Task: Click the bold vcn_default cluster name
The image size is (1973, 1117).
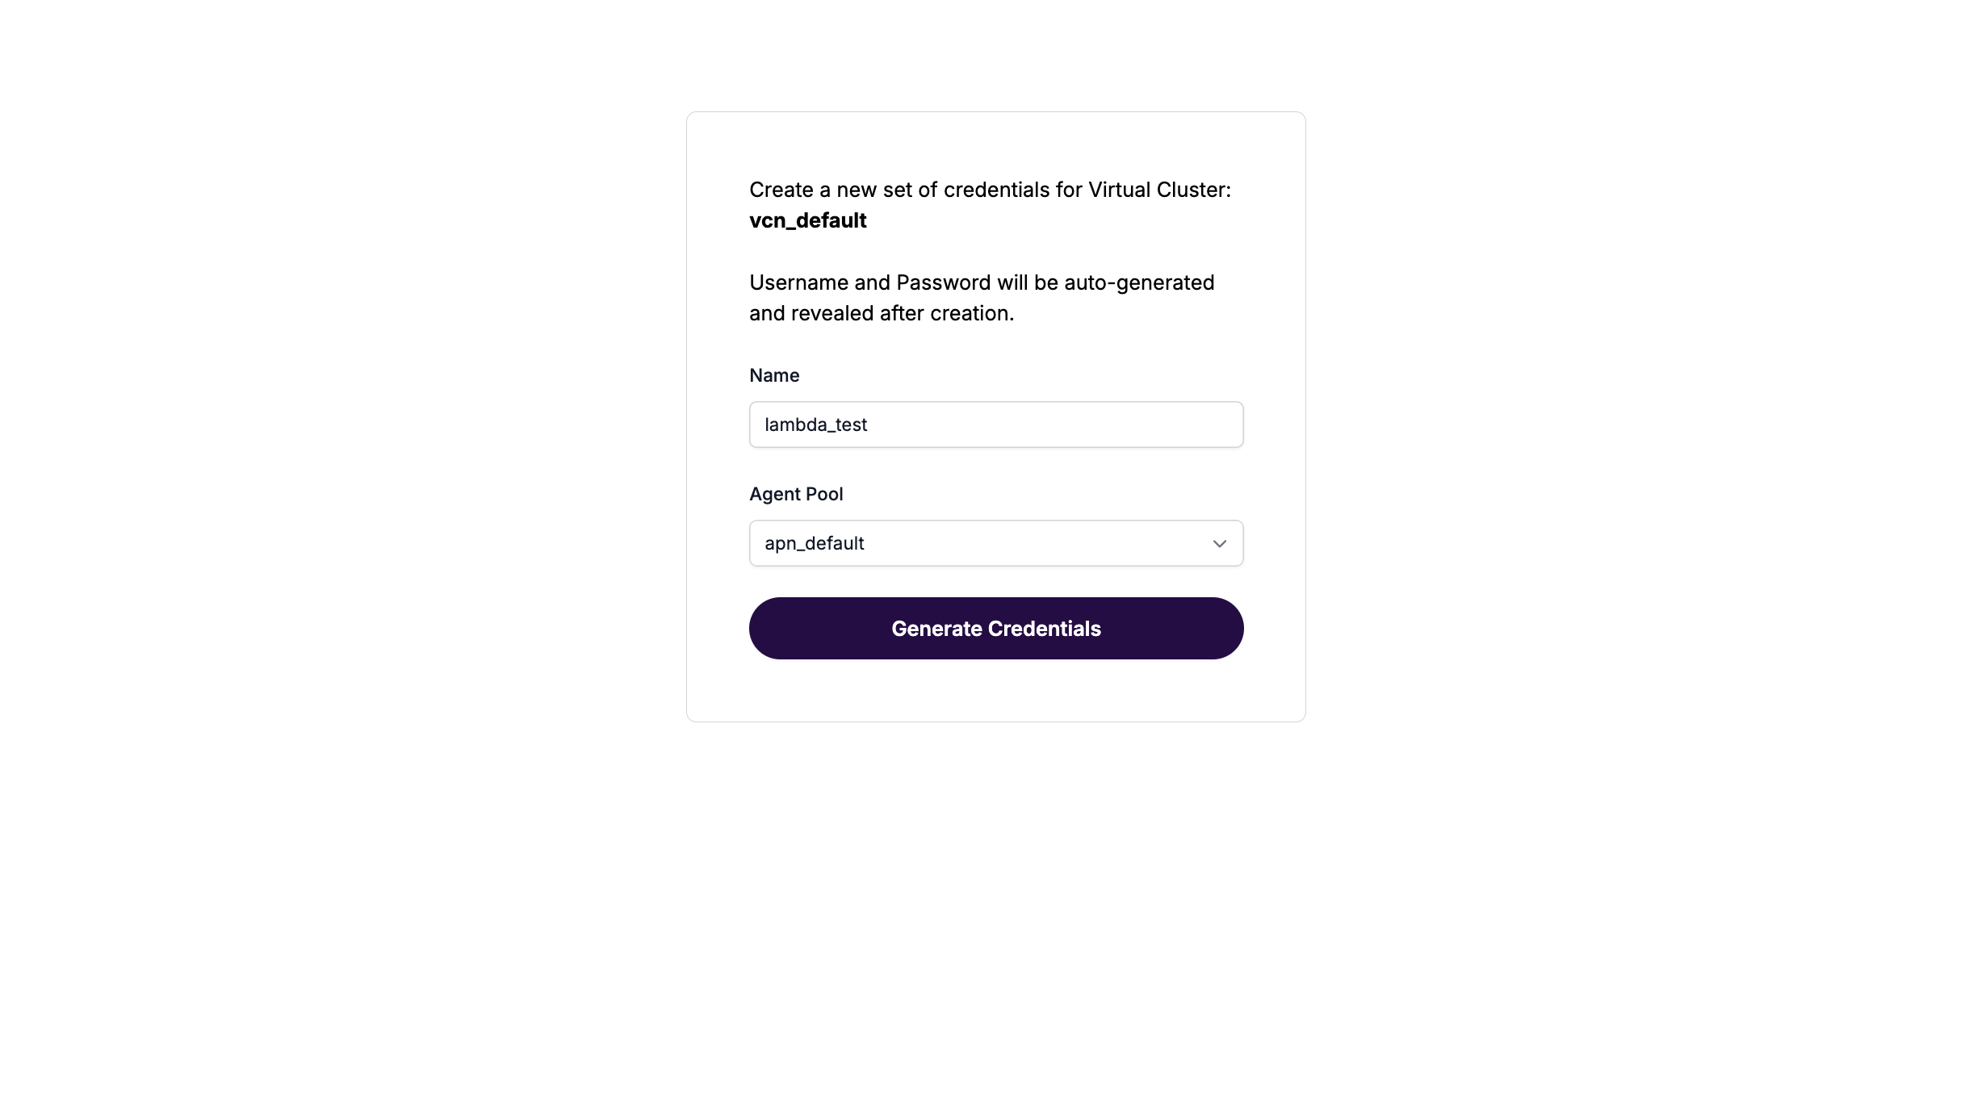Action: coord(807,220)
